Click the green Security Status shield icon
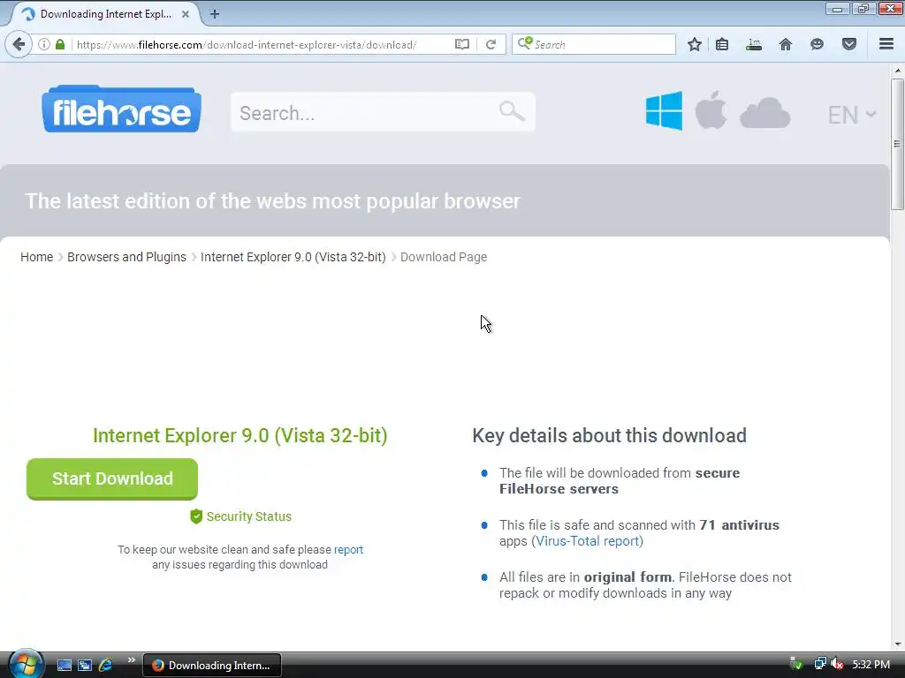The width and height of the screenshot is (905, 678). coord(196,516)
